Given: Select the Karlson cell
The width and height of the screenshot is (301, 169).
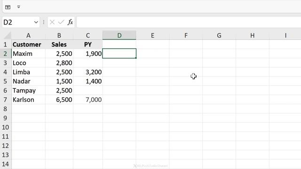Looking at the screenshot, I should 28,100.
